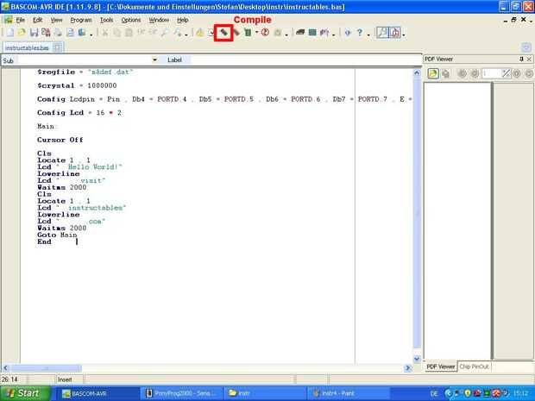
Task: Open the Help menu
Action: (183, 20)
